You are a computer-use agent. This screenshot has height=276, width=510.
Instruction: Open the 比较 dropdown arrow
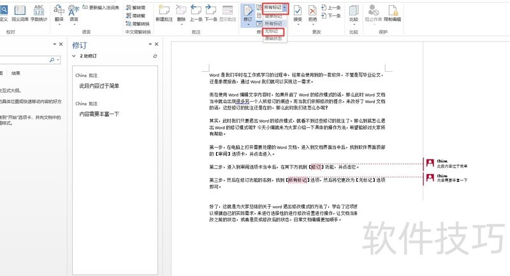click(x=354, y=24)
